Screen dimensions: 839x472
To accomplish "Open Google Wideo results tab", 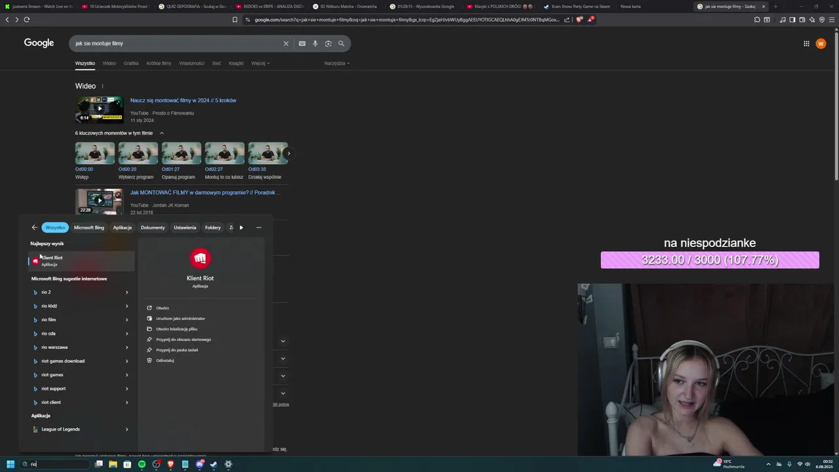I will (x=109, y=64).
